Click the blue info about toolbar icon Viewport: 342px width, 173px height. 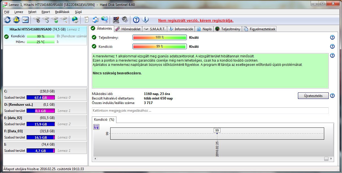[145, 20]
